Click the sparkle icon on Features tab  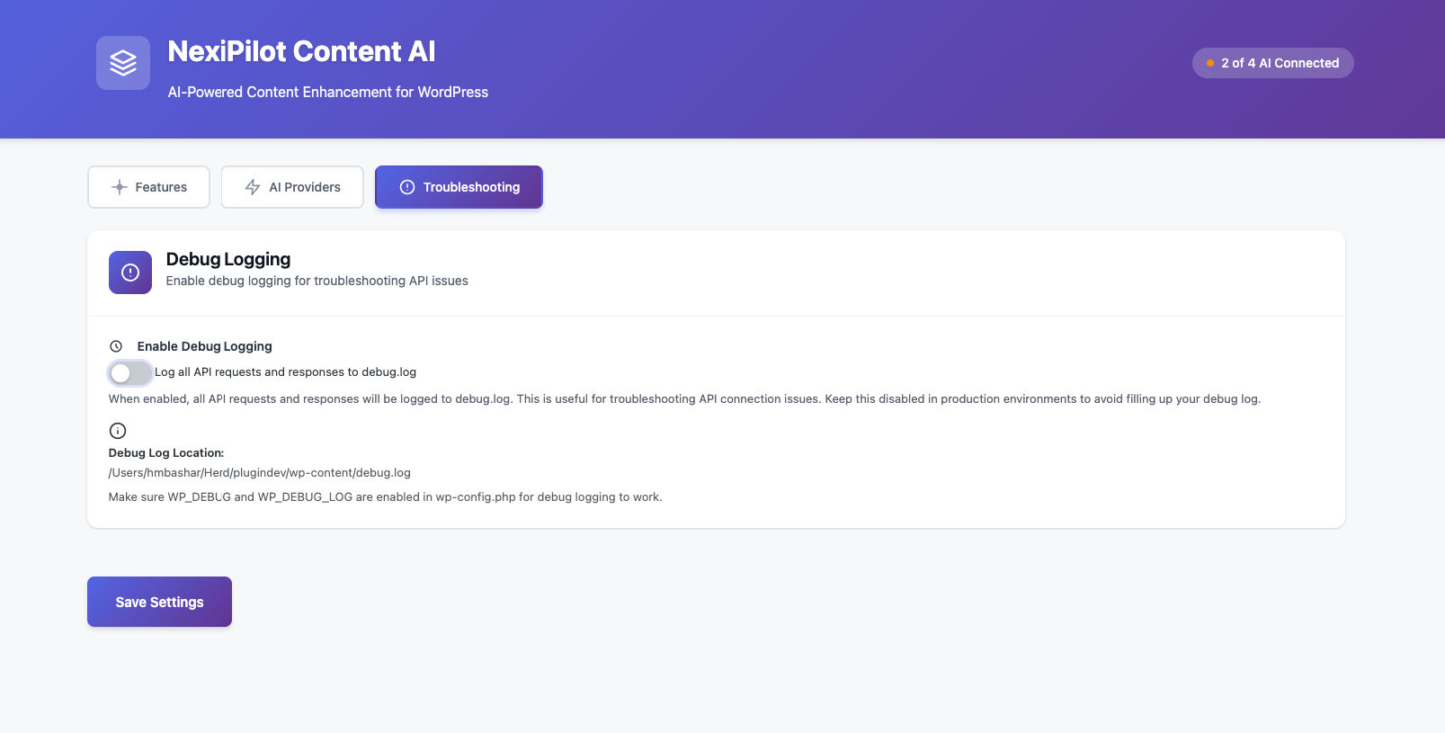tap(120, 187)
